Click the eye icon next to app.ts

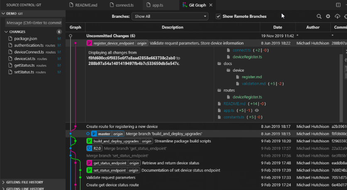pyautogui.click(x=257, y=111)
